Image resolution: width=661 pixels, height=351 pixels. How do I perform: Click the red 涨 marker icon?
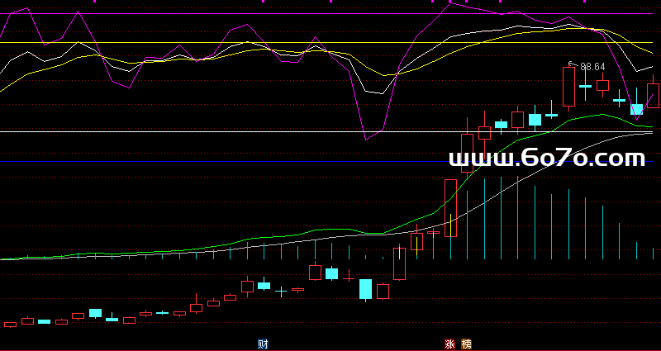[x=450, y=344]
